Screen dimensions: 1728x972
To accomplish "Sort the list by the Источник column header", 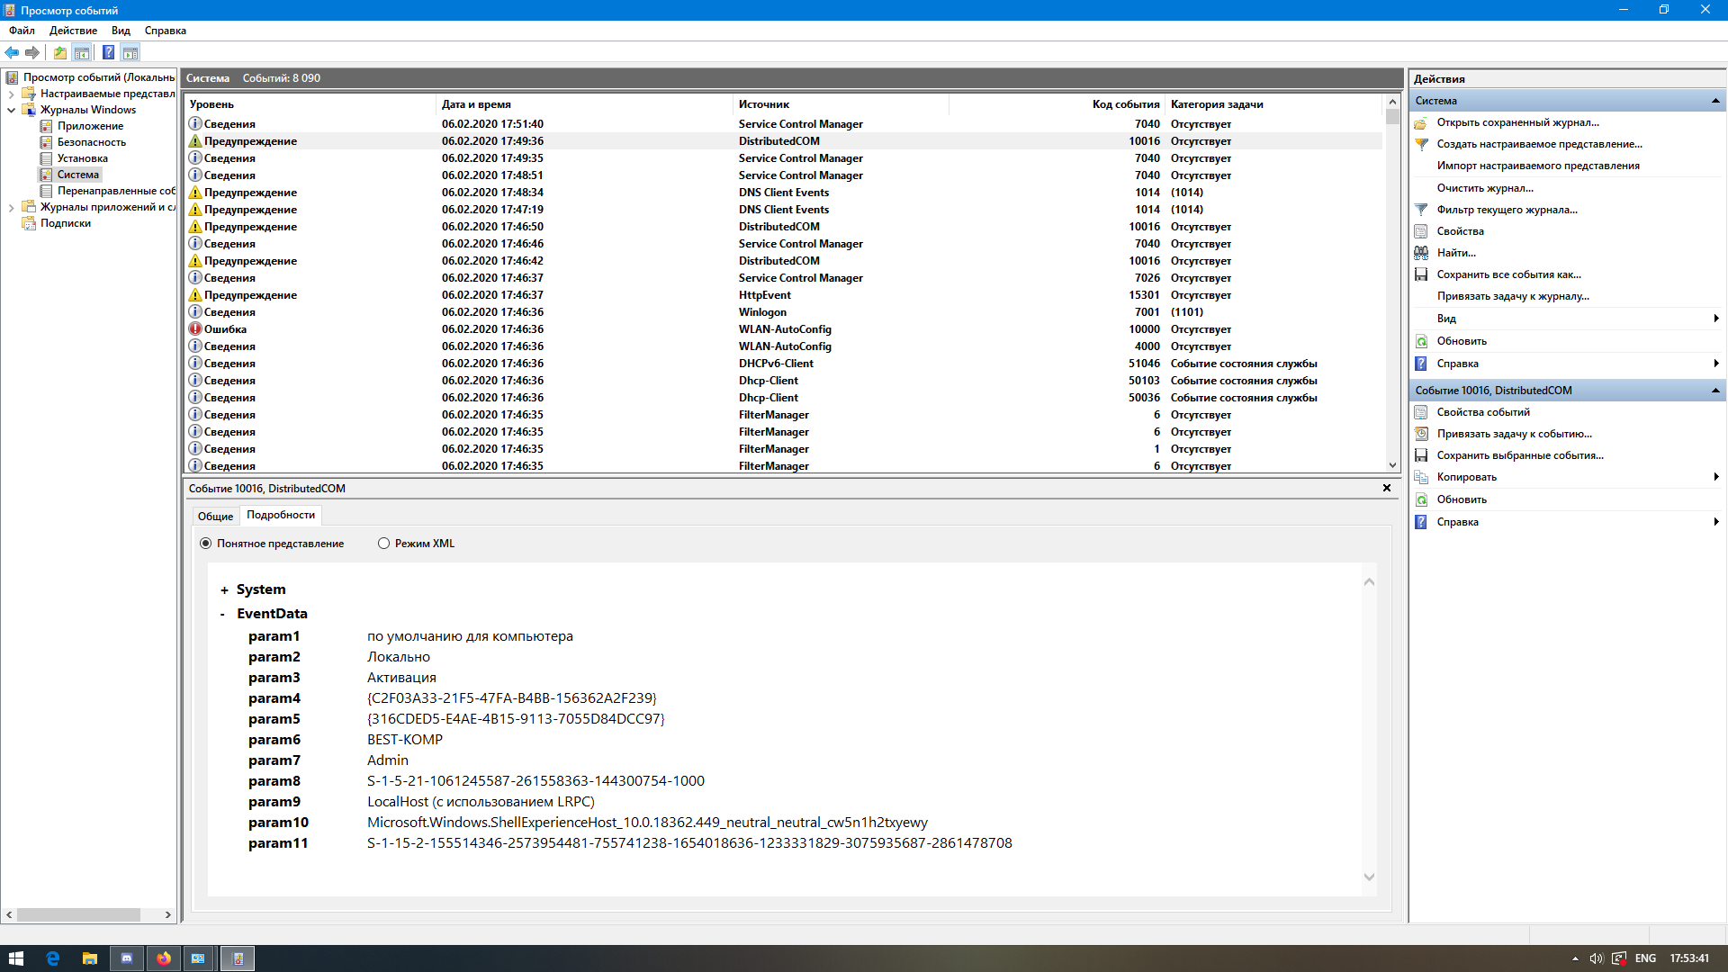I will click(764, 104).
